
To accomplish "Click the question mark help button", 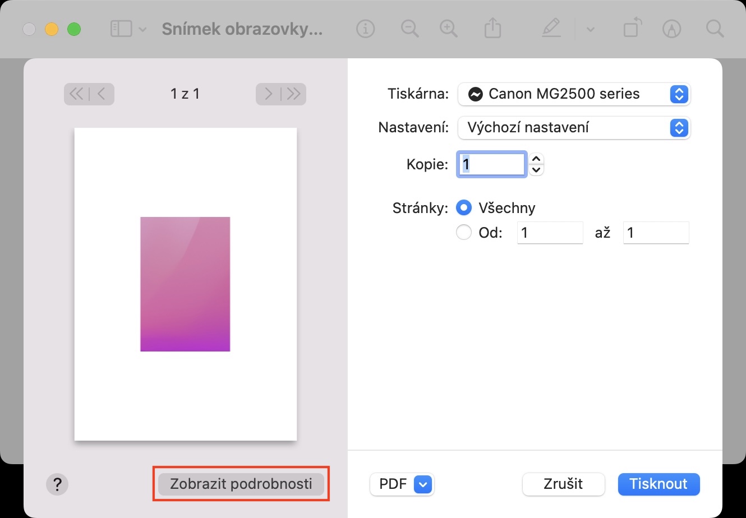I will 57,484.
